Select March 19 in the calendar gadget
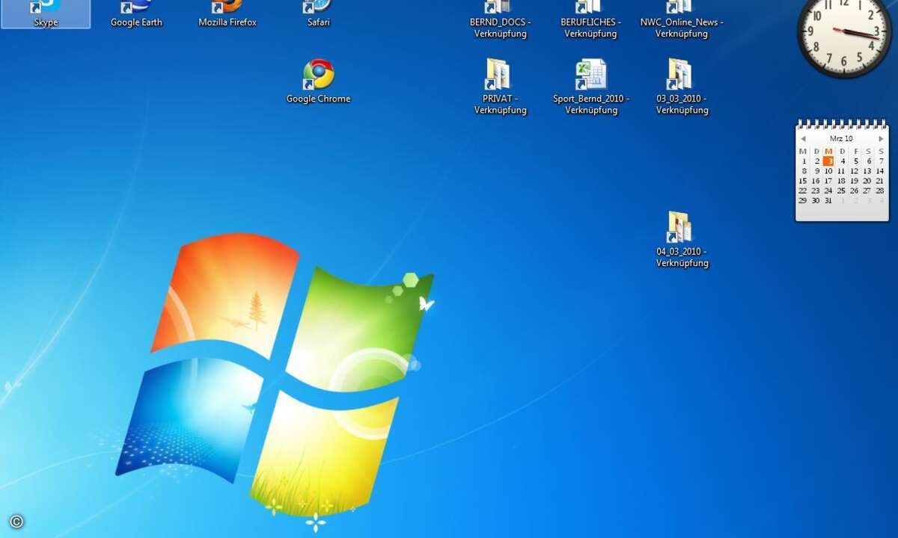 (x=855, y=181)
